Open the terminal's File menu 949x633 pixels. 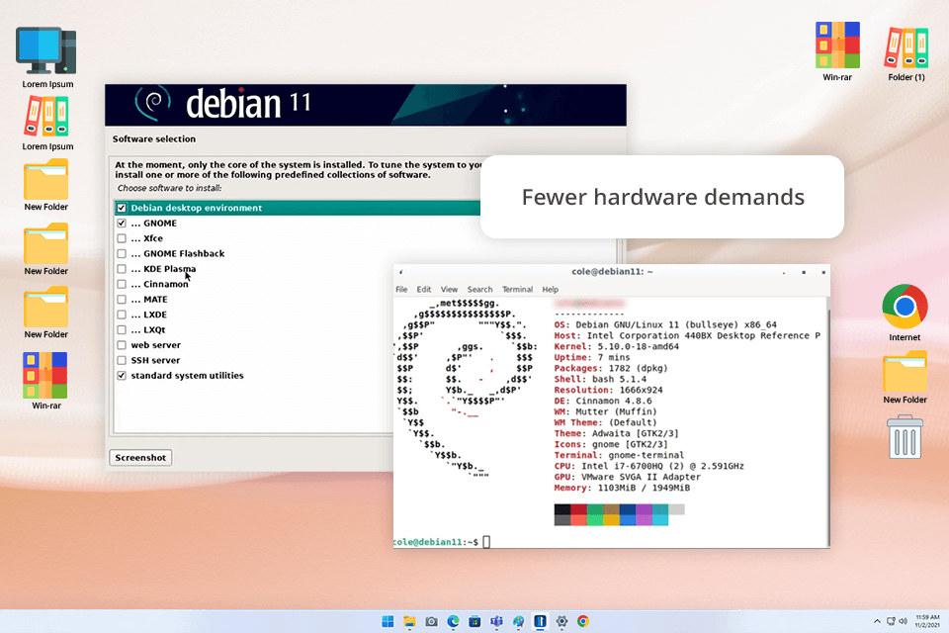click(x=401, y=290)
